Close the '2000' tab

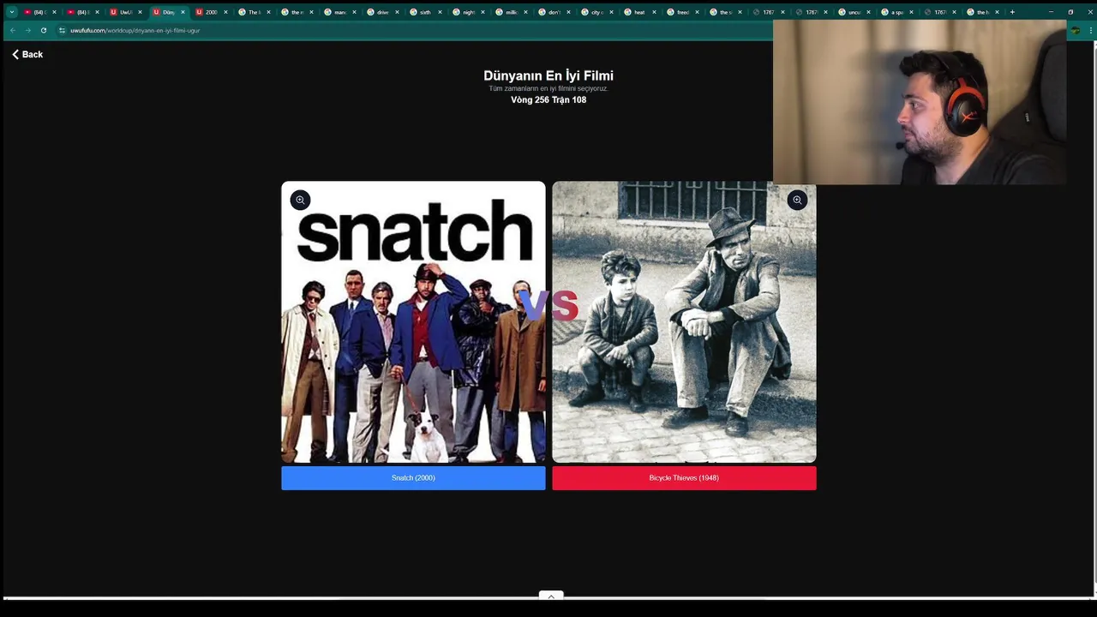click(225, 12)
